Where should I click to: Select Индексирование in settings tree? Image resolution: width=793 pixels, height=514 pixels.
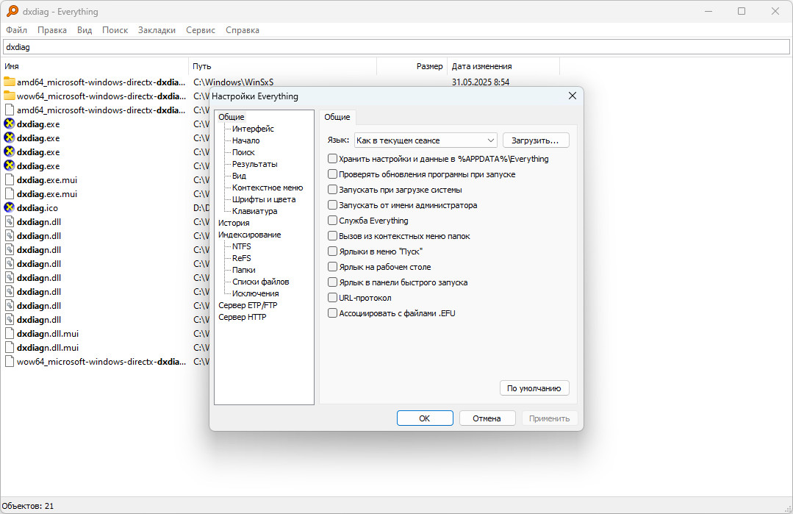click(250, 235)
